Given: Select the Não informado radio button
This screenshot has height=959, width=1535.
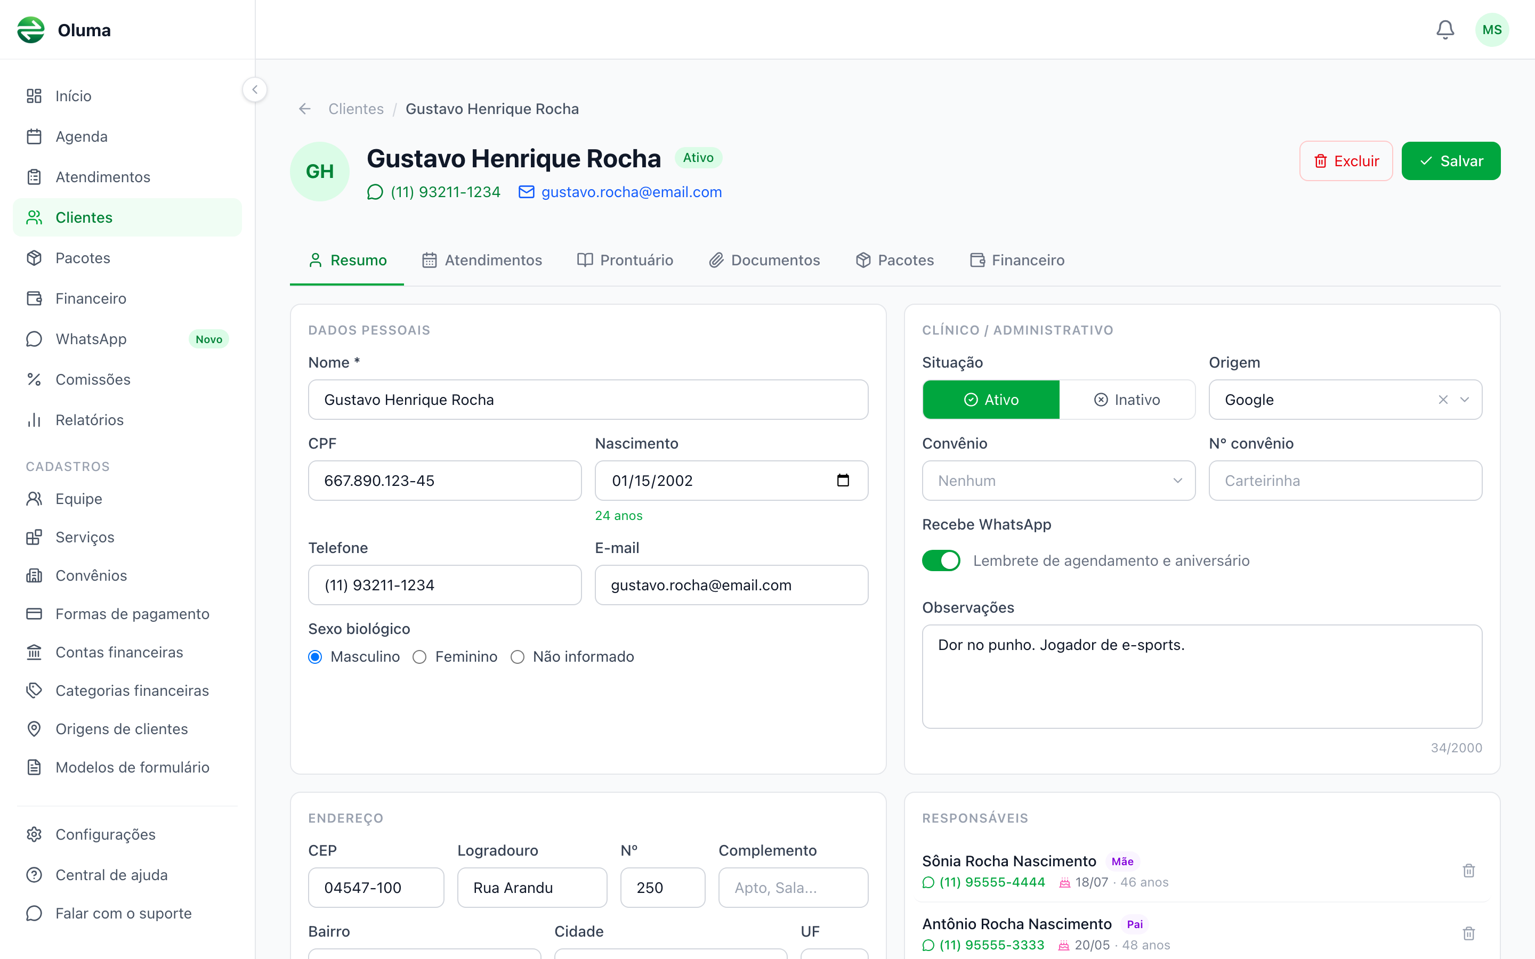Looking at the screenshot, I should click(518, 657).
